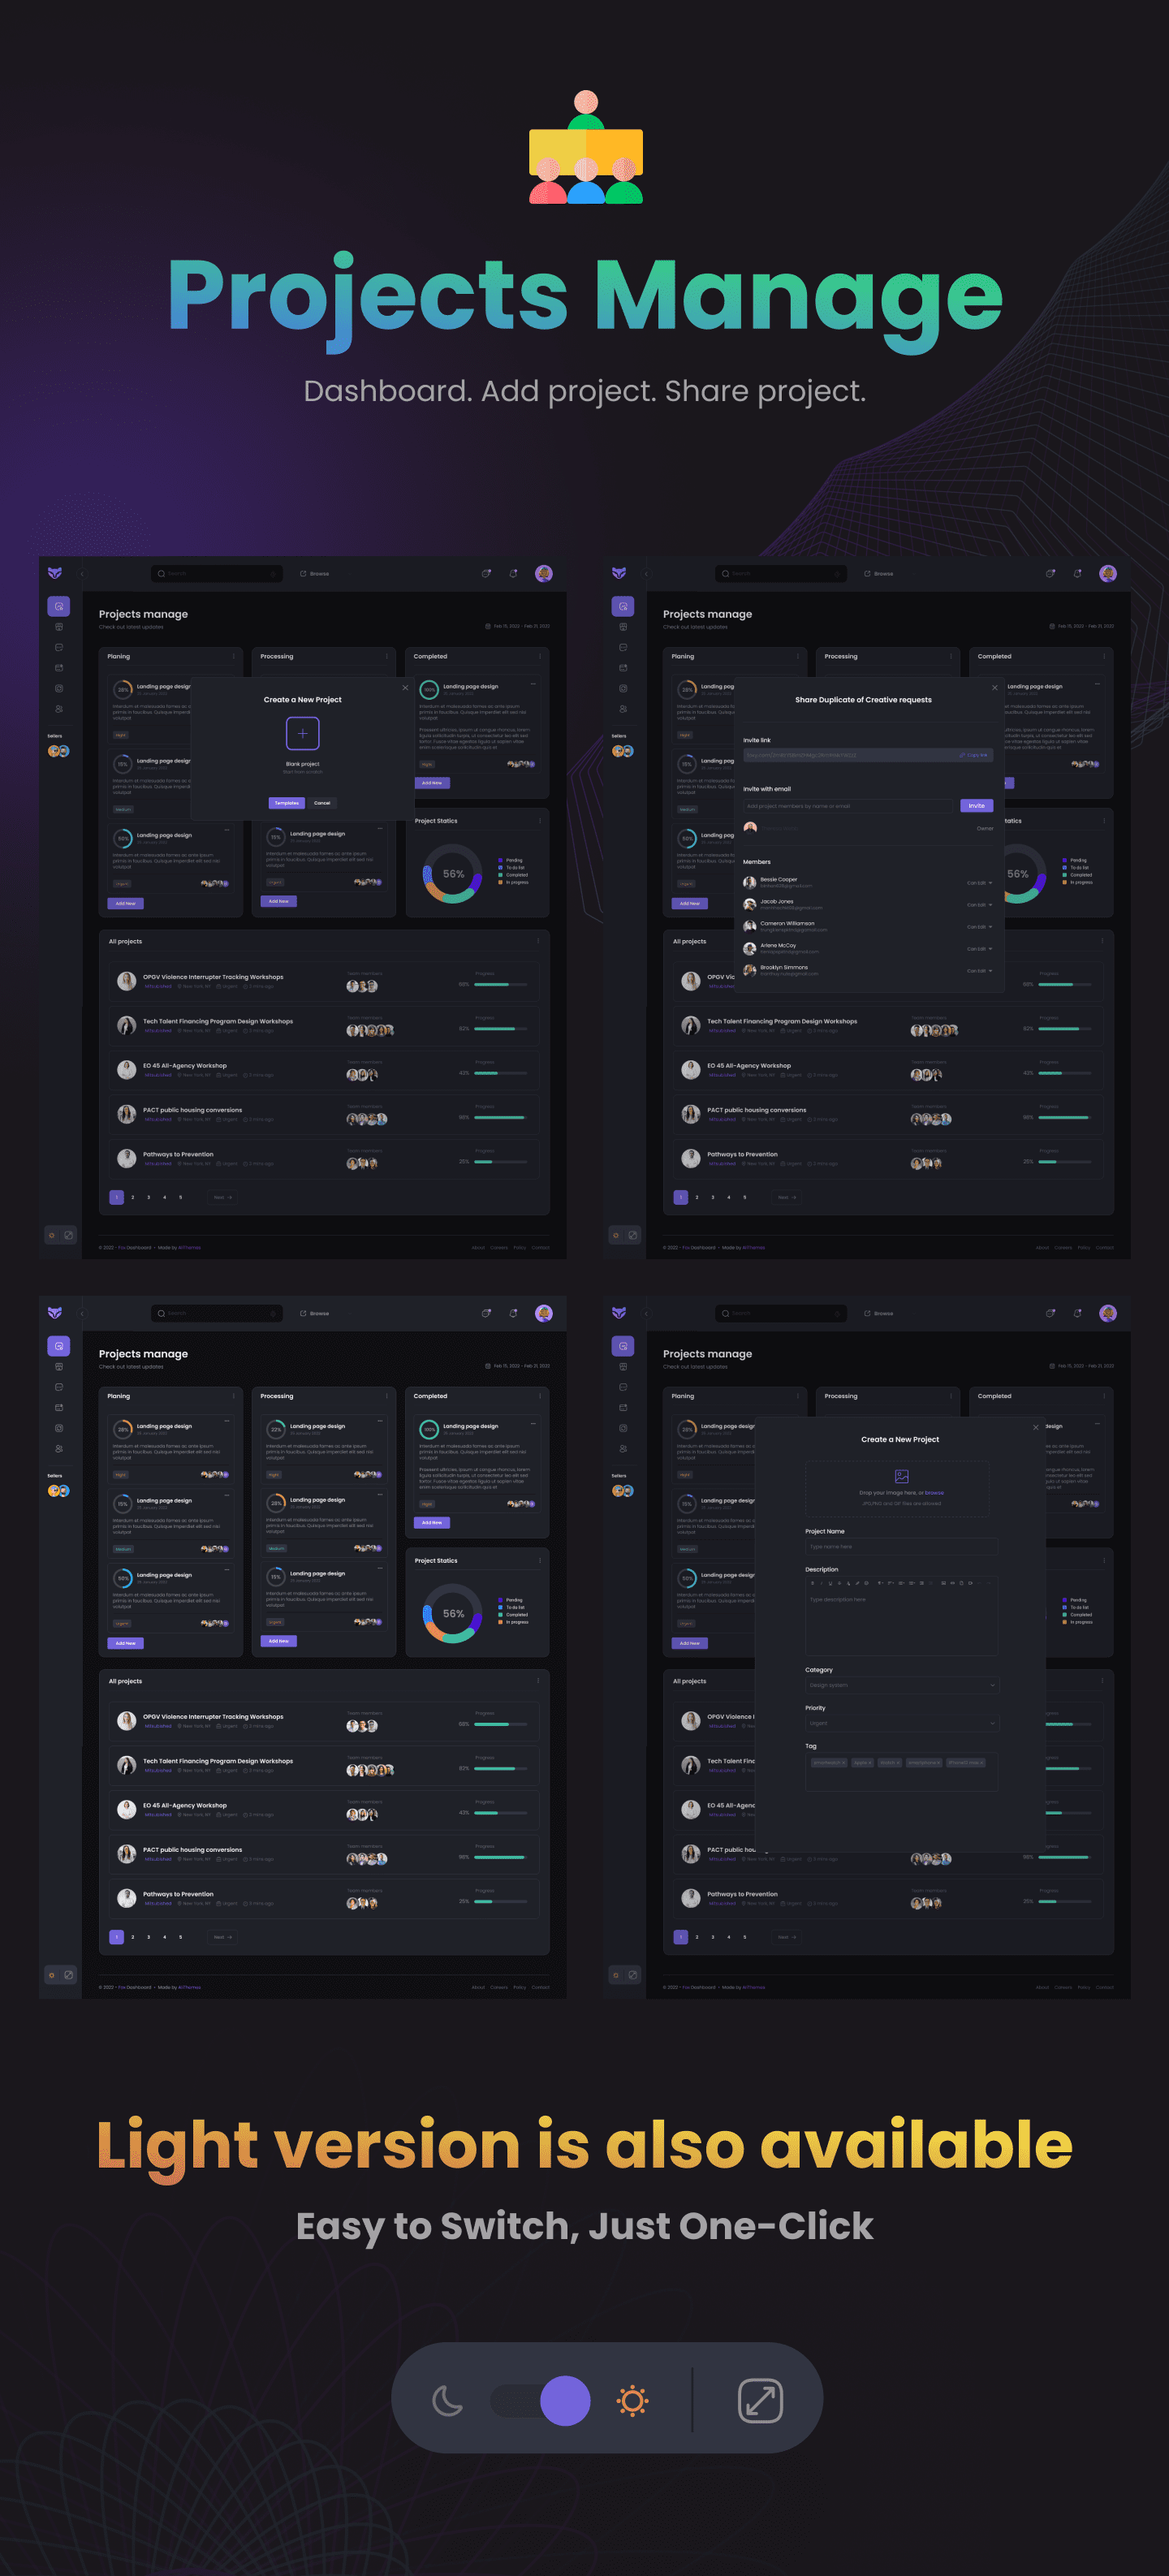Click the fox logo in the bottom-left screen
1169x2576 pixels.
coord(55,1313)
